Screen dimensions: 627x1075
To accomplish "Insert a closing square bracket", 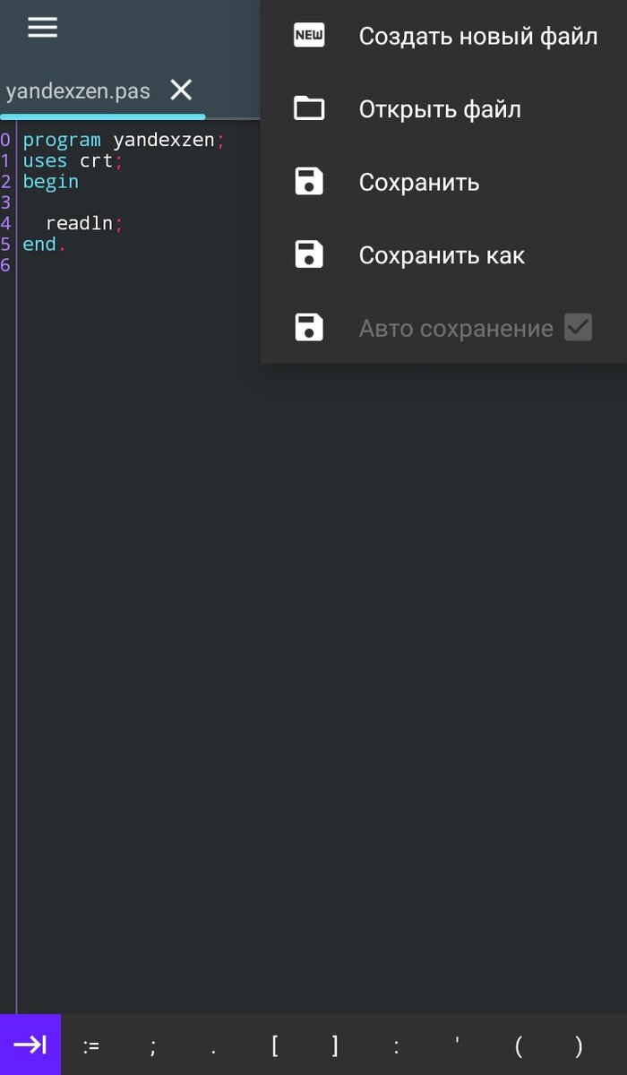I will (x=334, y=1045).
